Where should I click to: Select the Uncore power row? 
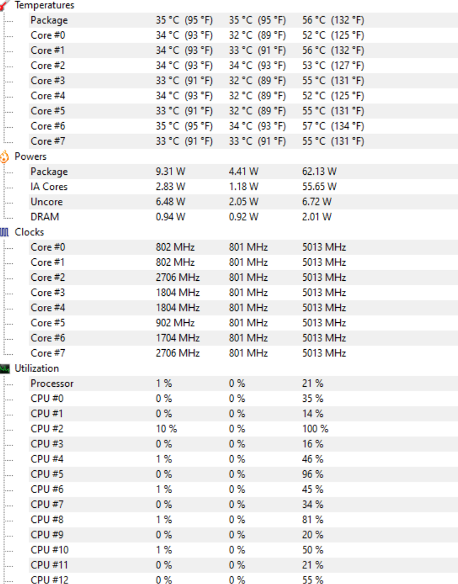click(x=243, y=202)
